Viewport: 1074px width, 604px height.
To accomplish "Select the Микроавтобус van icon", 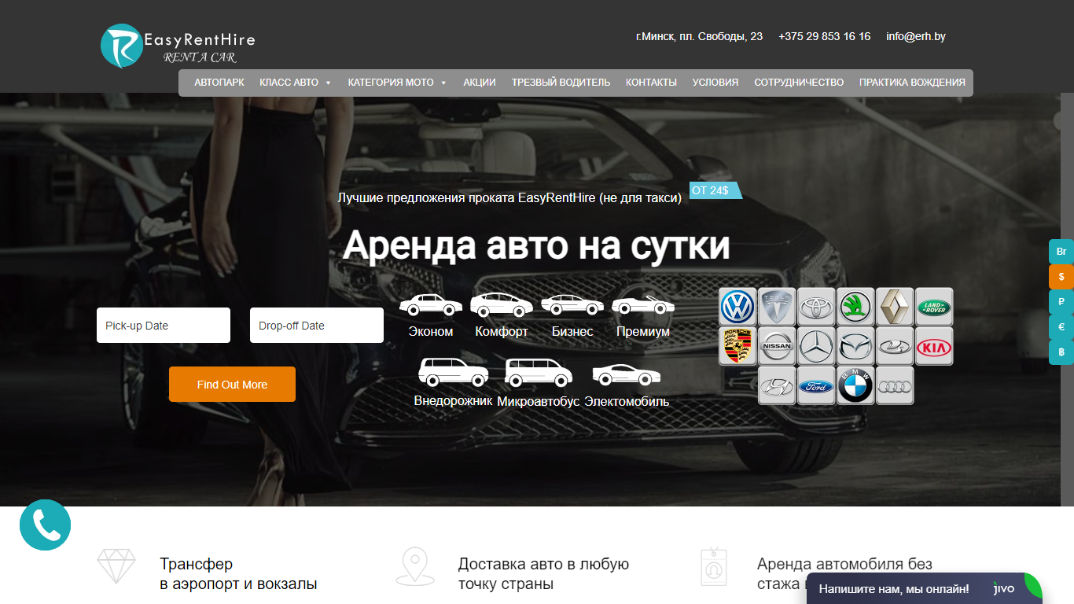I will click(539, 373).
